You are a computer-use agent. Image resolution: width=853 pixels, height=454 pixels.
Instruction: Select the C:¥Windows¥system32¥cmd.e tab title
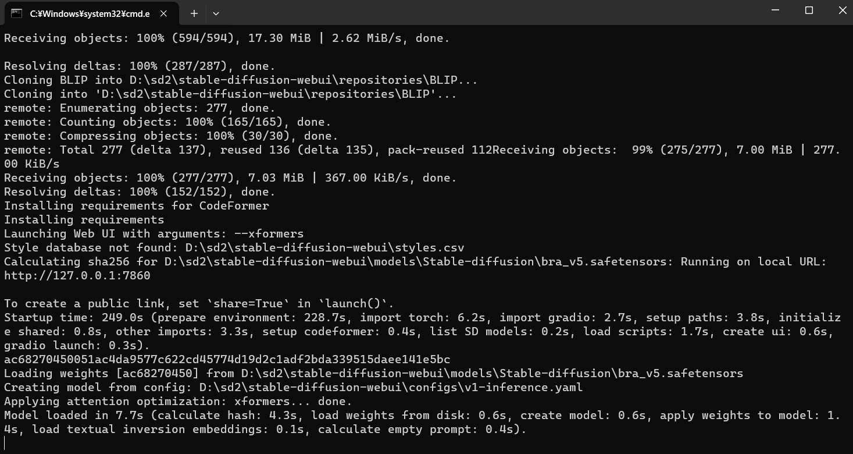click(x=90, y=13)
